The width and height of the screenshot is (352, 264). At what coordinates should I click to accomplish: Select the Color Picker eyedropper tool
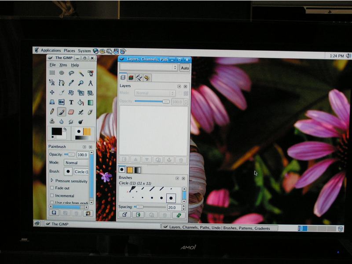pos(71,83)
